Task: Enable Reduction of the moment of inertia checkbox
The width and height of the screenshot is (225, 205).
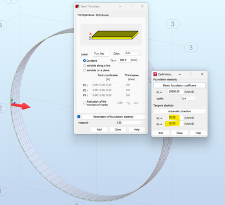Action: [85, 103]
